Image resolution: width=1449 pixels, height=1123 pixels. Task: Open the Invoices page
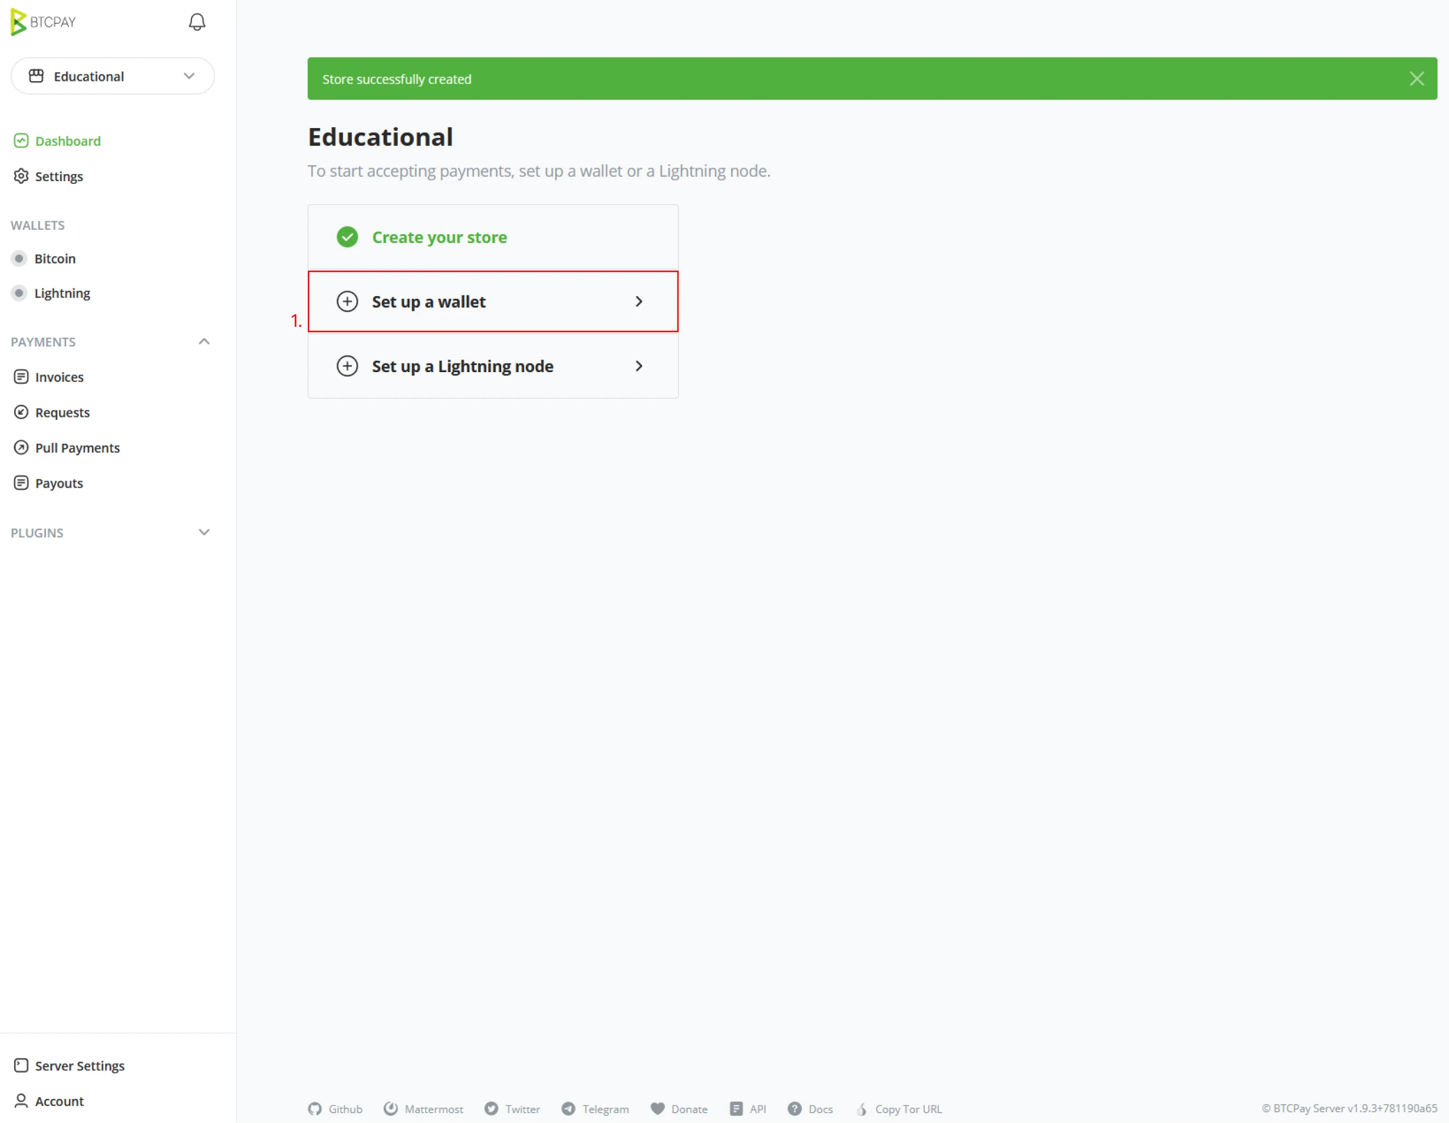pos(59,377)
